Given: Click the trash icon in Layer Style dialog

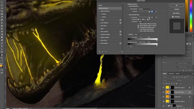Looking at the screenshot, I should click(122, 52).
